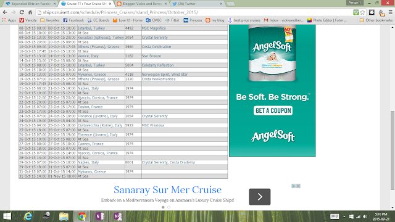This screenshot has width=395, height=222.
Task: Open the Sanaray Sur Mer Cruise link
Action: coord(167,189)
